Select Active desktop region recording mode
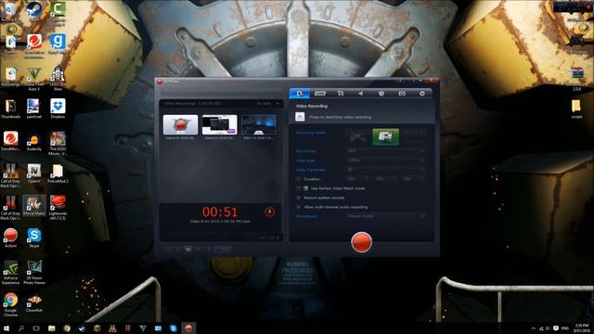 pos(413,137)
